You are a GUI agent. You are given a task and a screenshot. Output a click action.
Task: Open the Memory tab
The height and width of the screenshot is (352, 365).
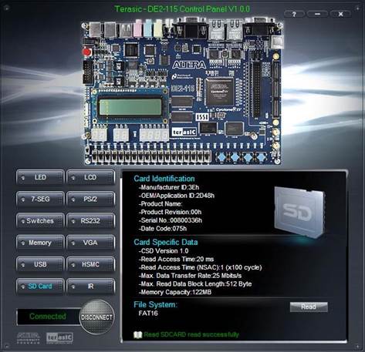click(x=40, y=243)
